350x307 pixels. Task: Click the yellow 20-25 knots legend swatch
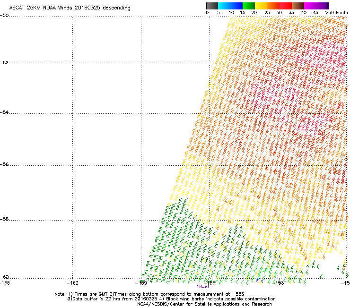261,6
